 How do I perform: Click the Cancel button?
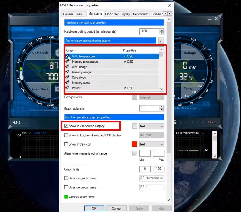pos(117,209)
